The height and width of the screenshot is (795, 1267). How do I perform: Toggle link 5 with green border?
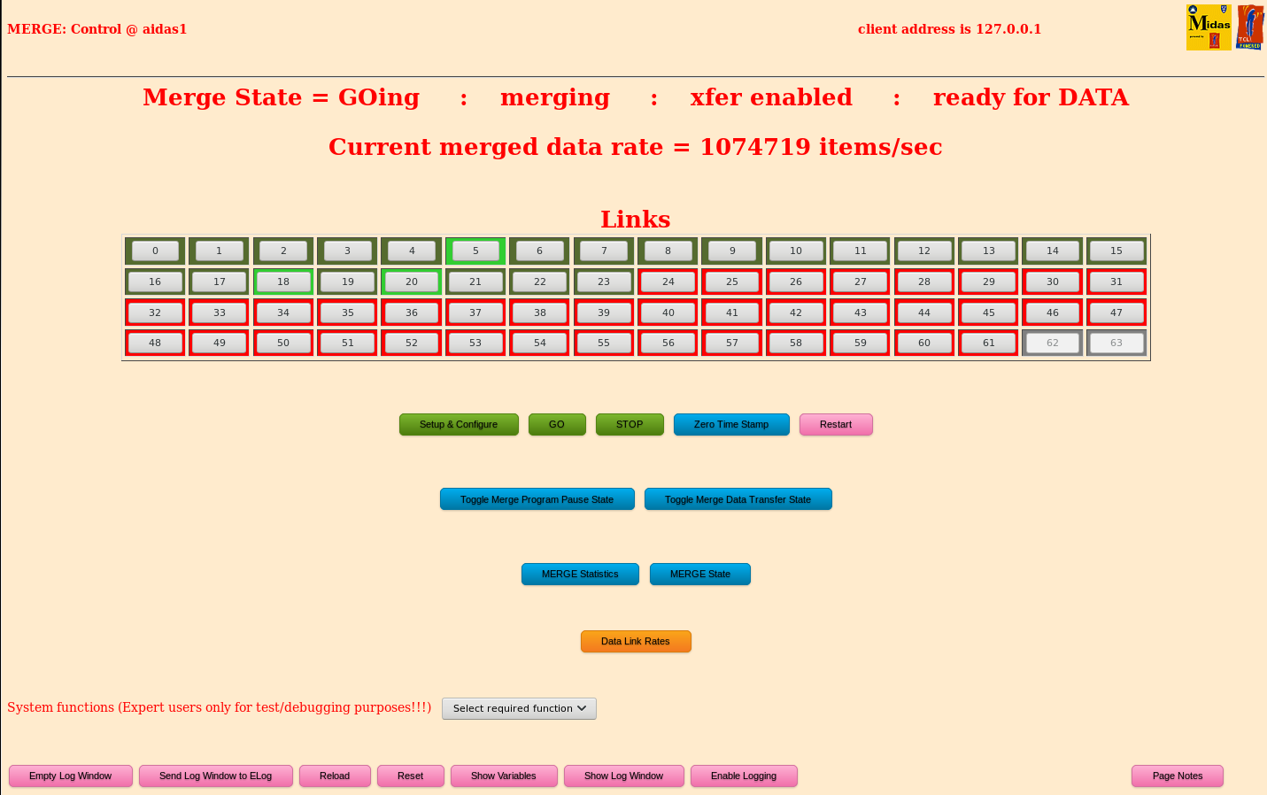[x=475, y=251]
